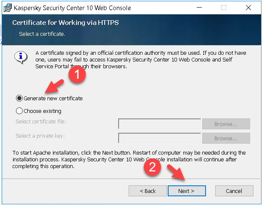264x206 pixels.
Task: Minimize the Web Console installer window
Action: [199, 8]
